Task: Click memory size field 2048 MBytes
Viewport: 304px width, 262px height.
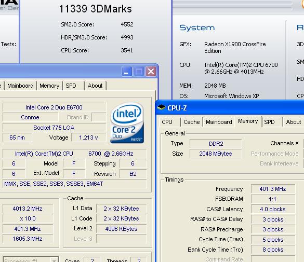Action: 216,154
